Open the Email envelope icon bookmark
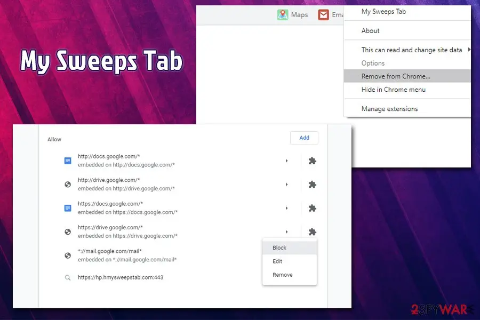This screenshot has width=480, height=320. pyautogui.click(x=323, y=15)
